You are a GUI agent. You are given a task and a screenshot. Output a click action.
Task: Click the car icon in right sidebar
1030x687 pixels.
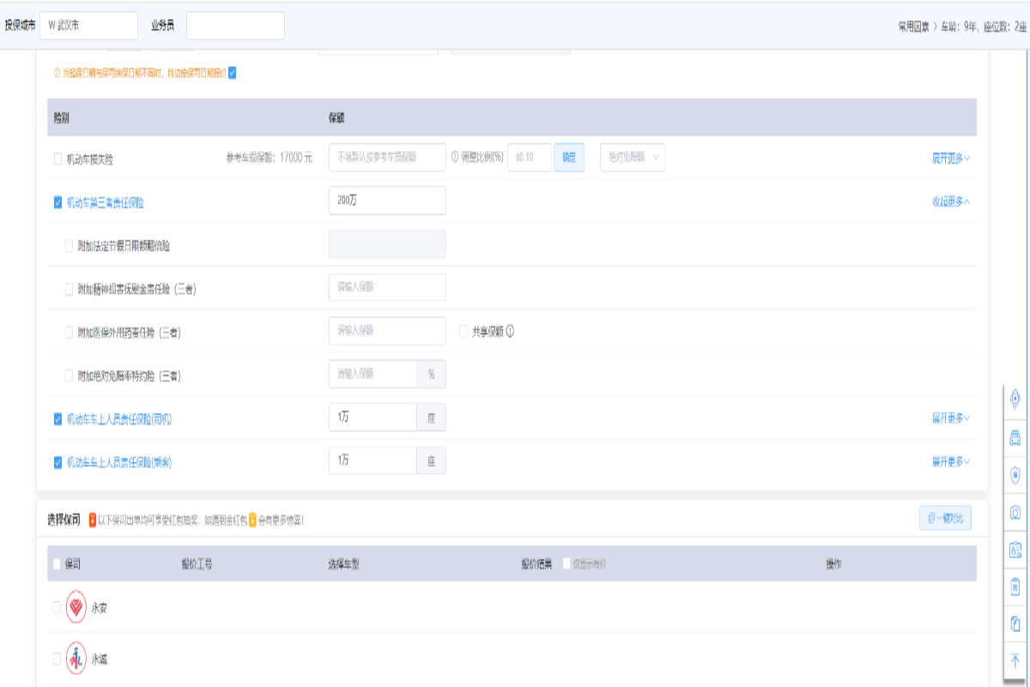click(1015, 439)
